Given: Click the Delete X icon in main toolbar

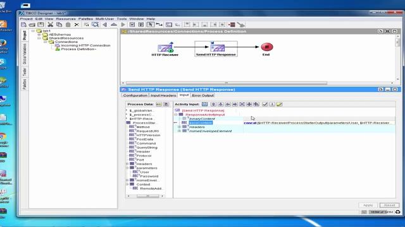Looking at the screenshot, I should [x=77, y=25].
